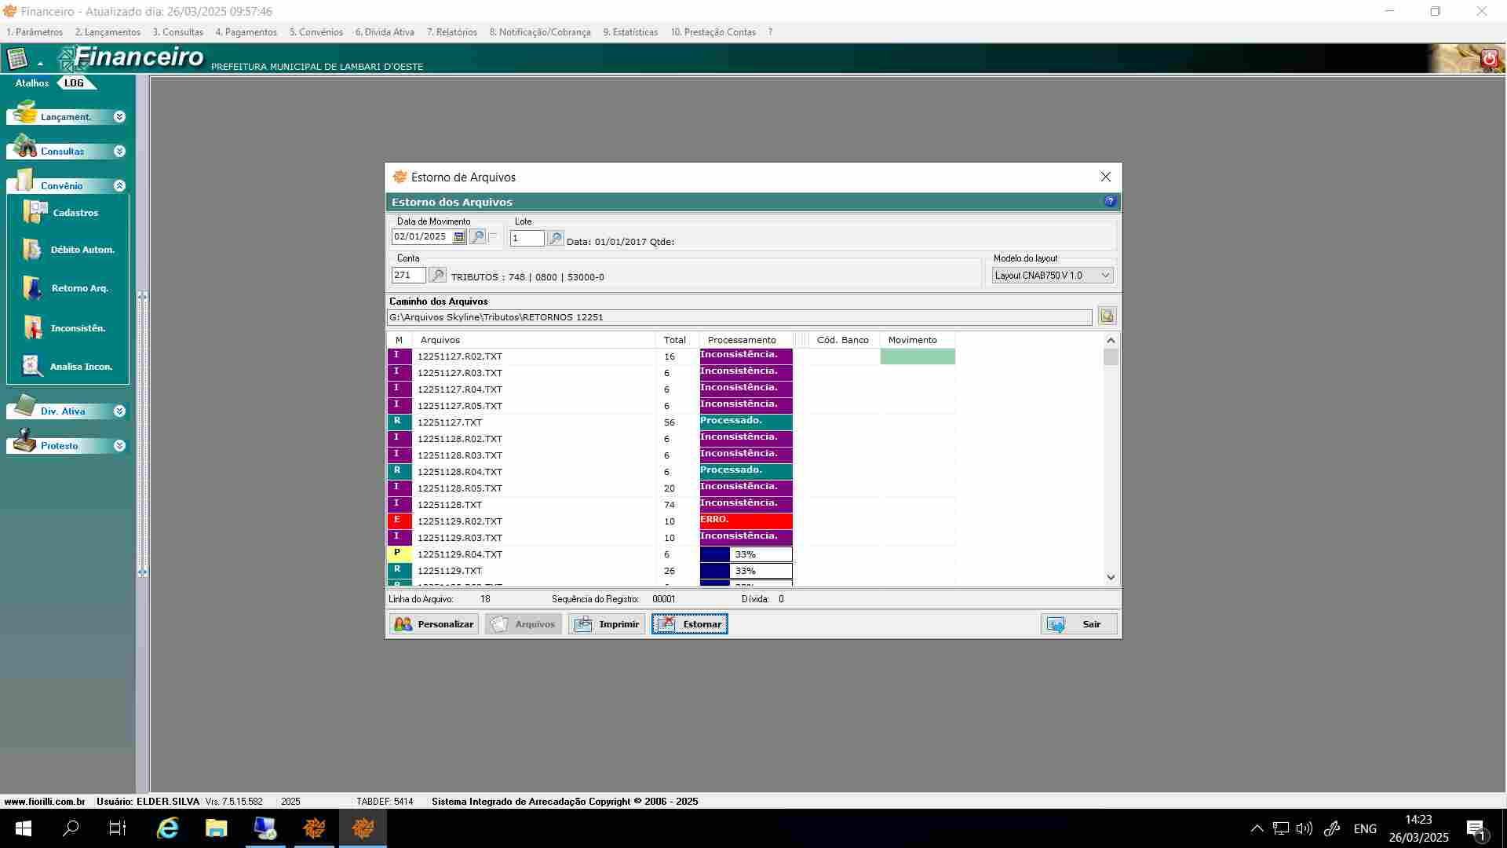The width and height of the screenshot is (1507, 848).
Task: Browse for folder in Caminho dos Arquivos
Action: click(x=1107, y=316)
